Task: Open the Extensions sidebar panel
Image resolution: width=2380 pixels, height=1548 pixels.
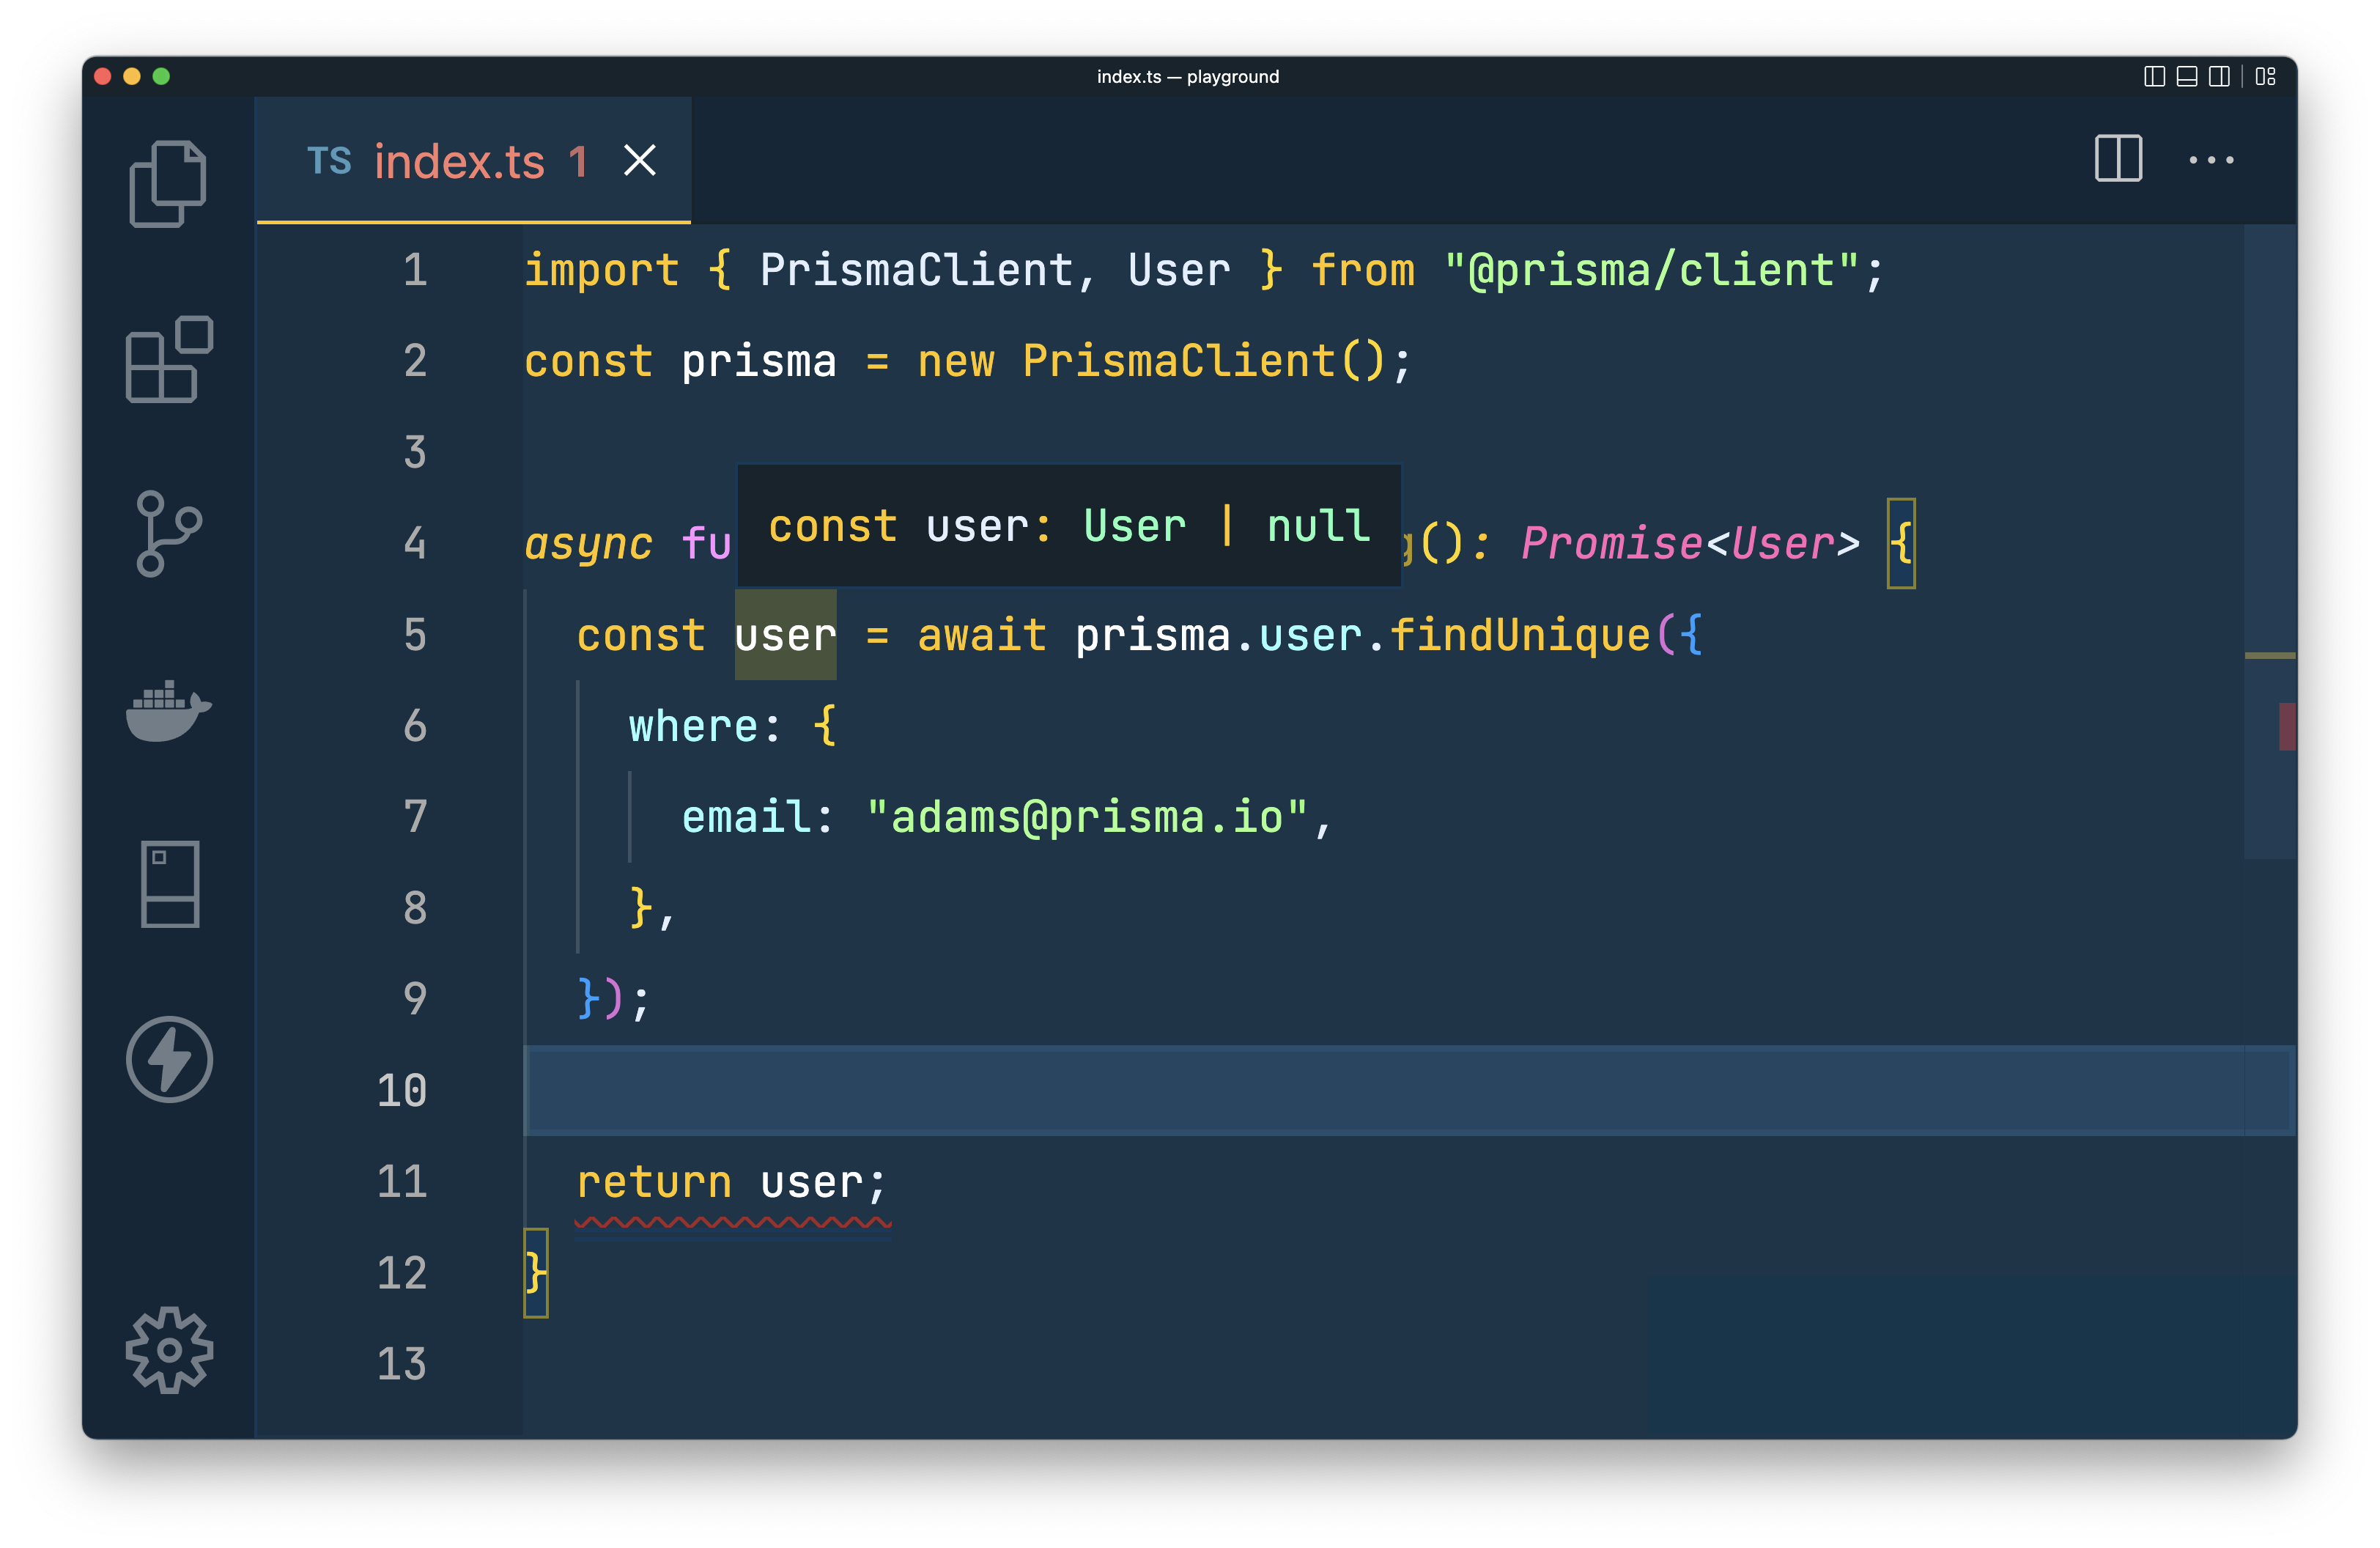Action: [168, 360]
